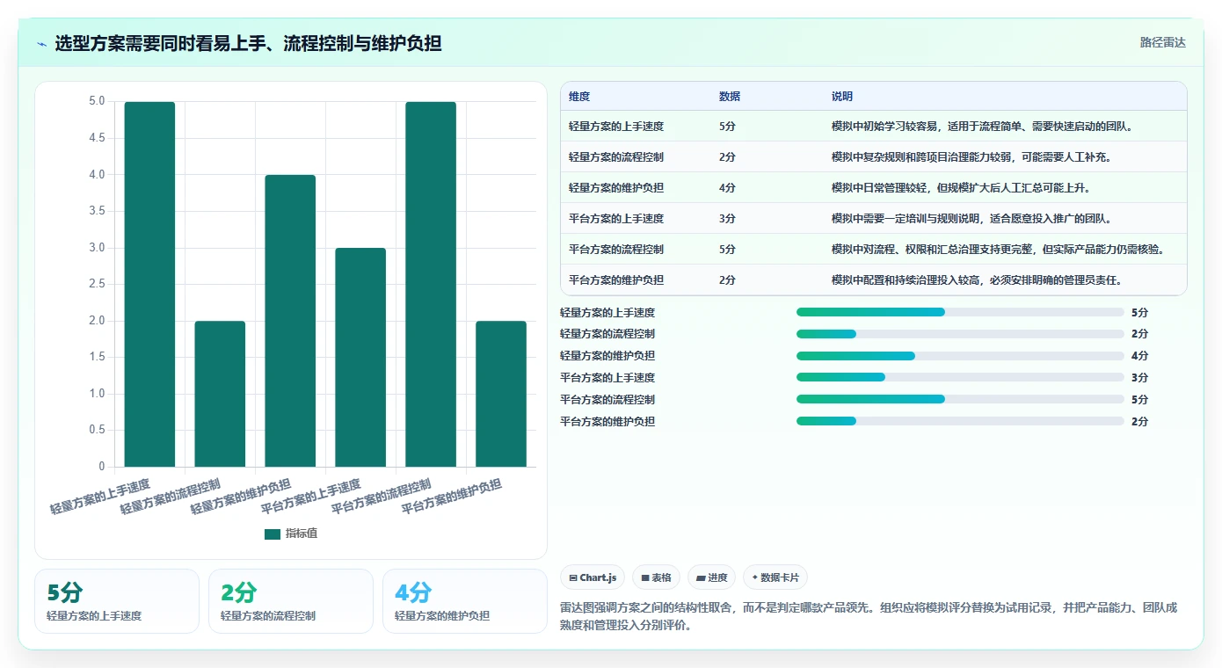Open the 5分 轻量方案的上手速度 summary card
The image size is (1222, 668).
117,601
